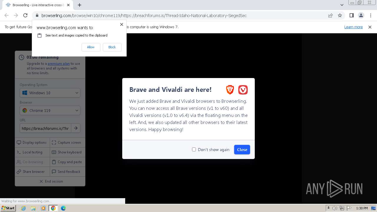Expand the Windows 10 operating system dropdown
377x212 pixels.
50,93
